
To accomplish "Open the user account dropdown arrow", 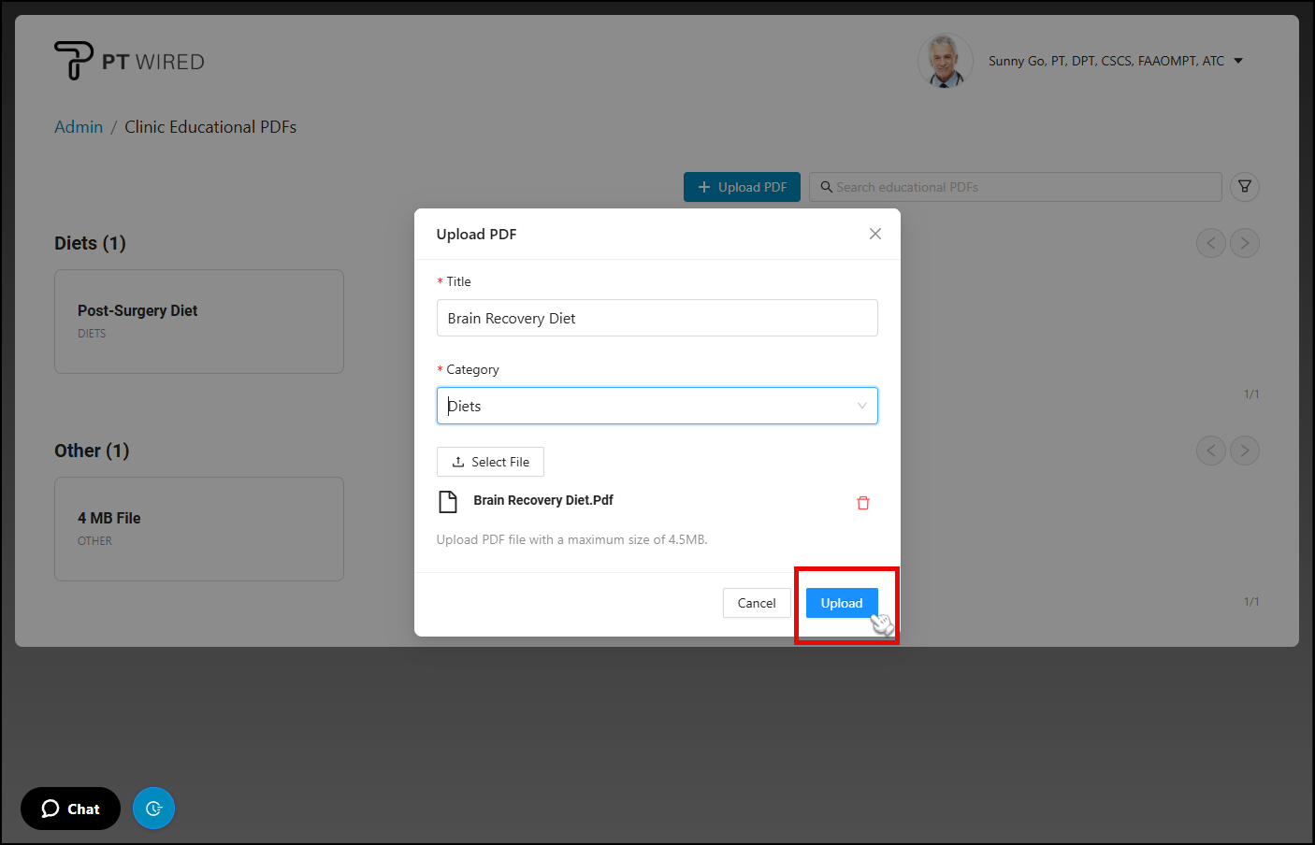I will (x=1238, y=61).
